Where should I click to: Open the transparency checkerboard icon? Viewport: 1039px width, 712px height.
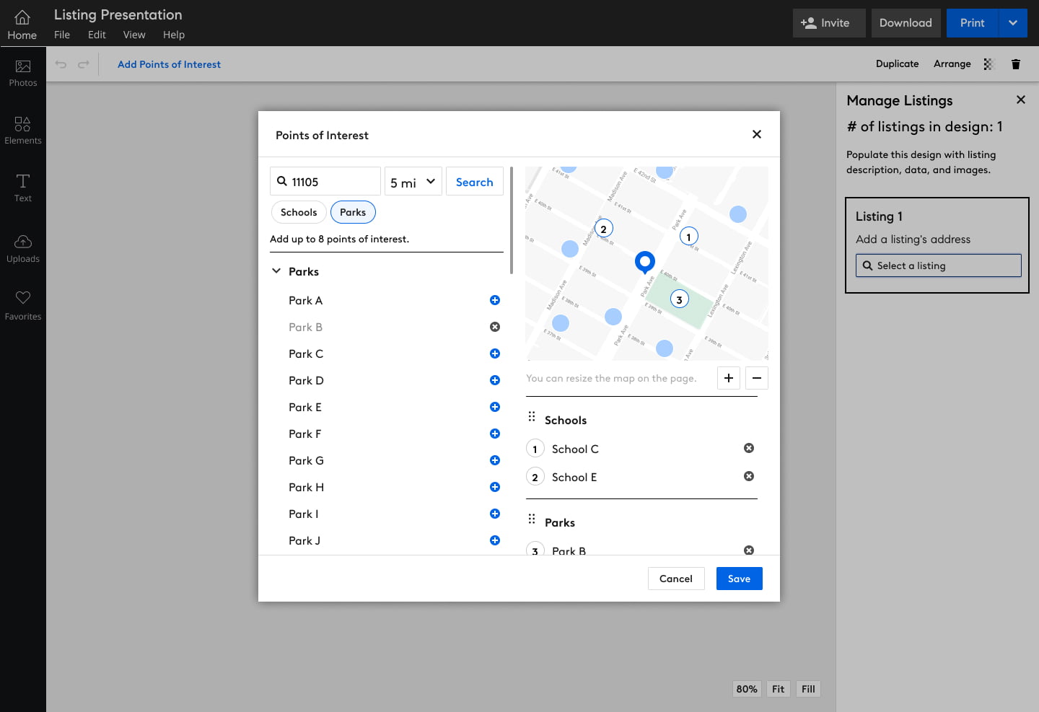pos(989,64)
